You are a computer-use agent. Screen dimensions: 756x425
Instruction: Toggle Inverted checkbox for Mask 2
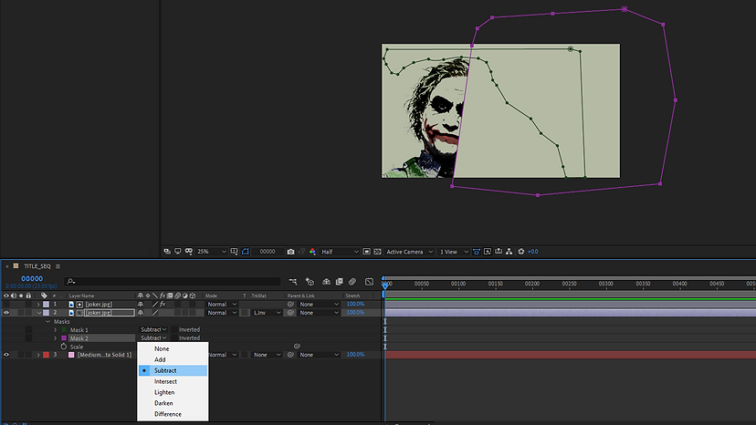[x=174, y=338]
